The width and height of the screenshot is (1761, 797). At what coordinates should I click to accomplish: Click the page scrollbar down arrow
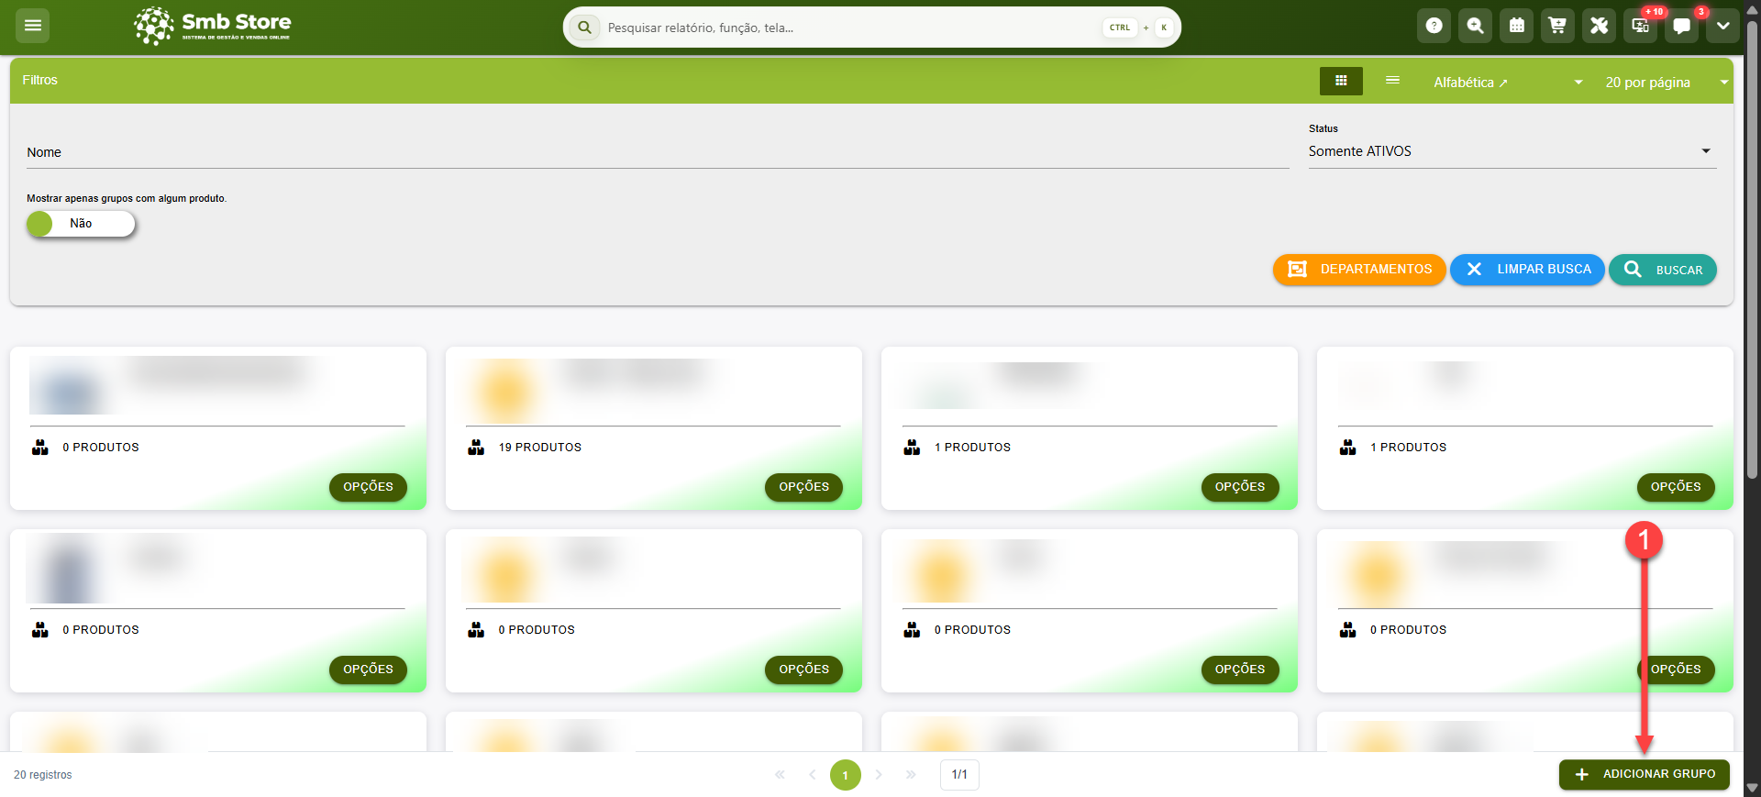[x=1752, y=789]
